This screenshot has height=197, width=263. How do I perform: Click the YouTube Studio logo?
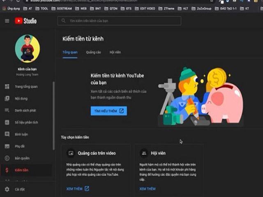pos(25,21)
